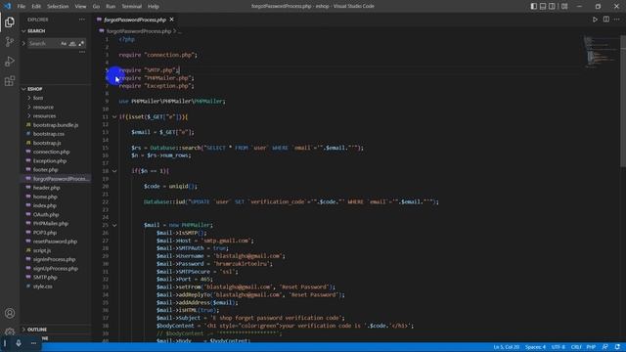Change indentation via Spaces: 4
Image resolution: width=626 pixels, height=352 pixels.
[535, 347]
